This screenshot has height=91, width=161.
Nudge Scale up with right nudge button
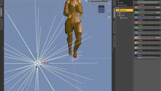click(154, 38)
